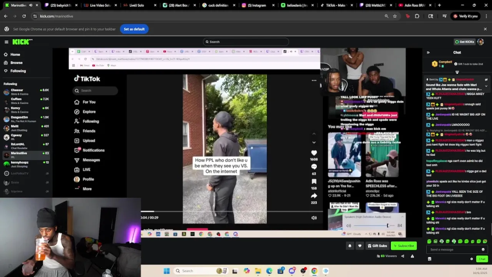Open Browse in Kick sidebar

coord(17,63)
